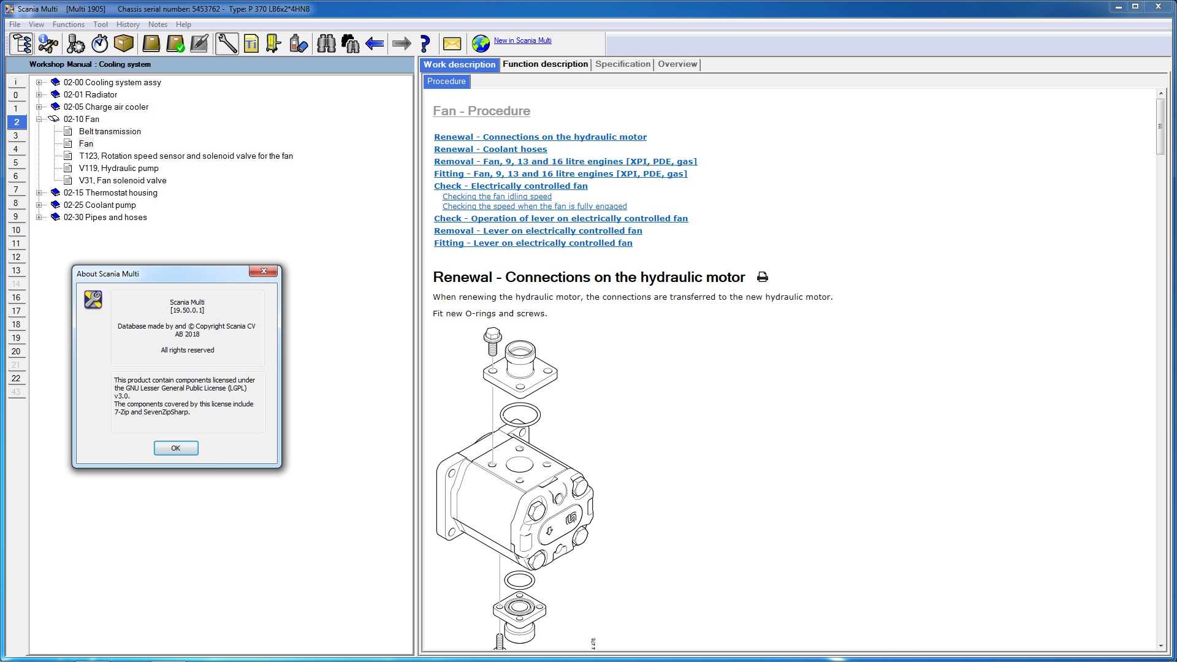Click the piston and gear components icon
This screenshot has width=1177, height=662.
coord(76,44)
